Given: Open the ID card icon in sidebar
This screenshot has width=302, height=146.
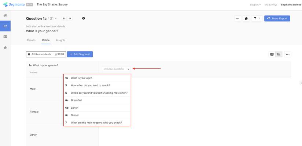Looking at the screenshot, I should point(5,37).
